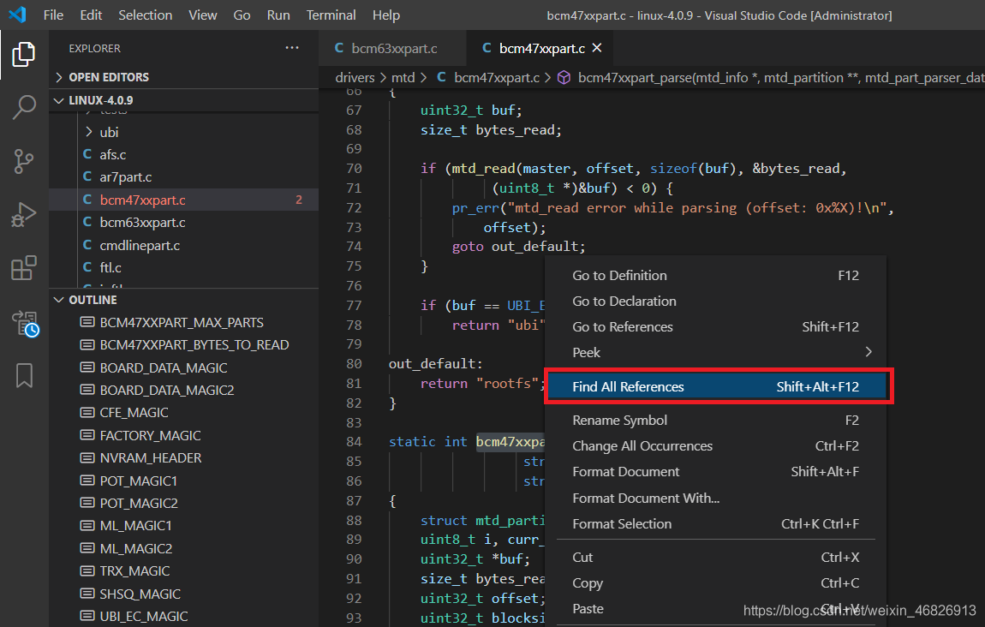Jump to TRX_MAGIC in outline
This screenshot has width=985, height=627.
134,571
